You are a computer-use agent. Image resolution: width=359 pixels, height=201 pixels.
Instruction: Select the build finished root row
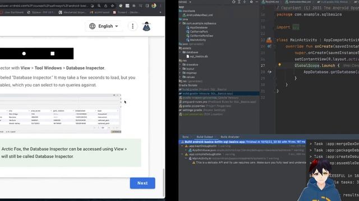tap(242, 142)
